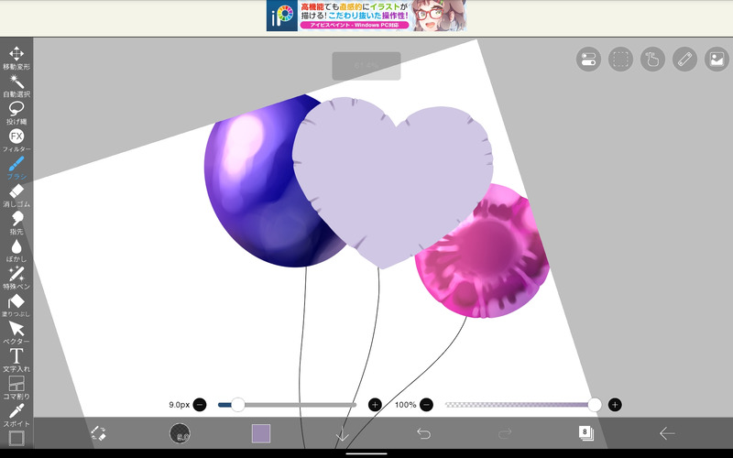The width and height of the screenshot is (733, 458).
Task: Select the Eraser (消しゴム) tool
Action: (x=16, y=195)
